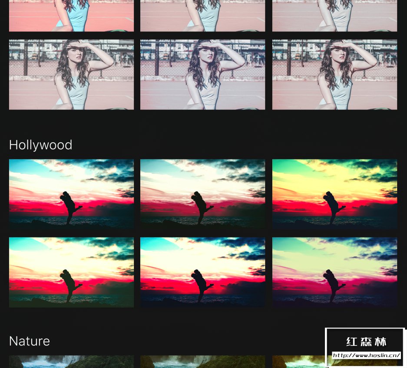This screenshot has width=407, height=368.
Task: Choose the cropped portrait preset with vivid blue dress
Action: [71, 16]
